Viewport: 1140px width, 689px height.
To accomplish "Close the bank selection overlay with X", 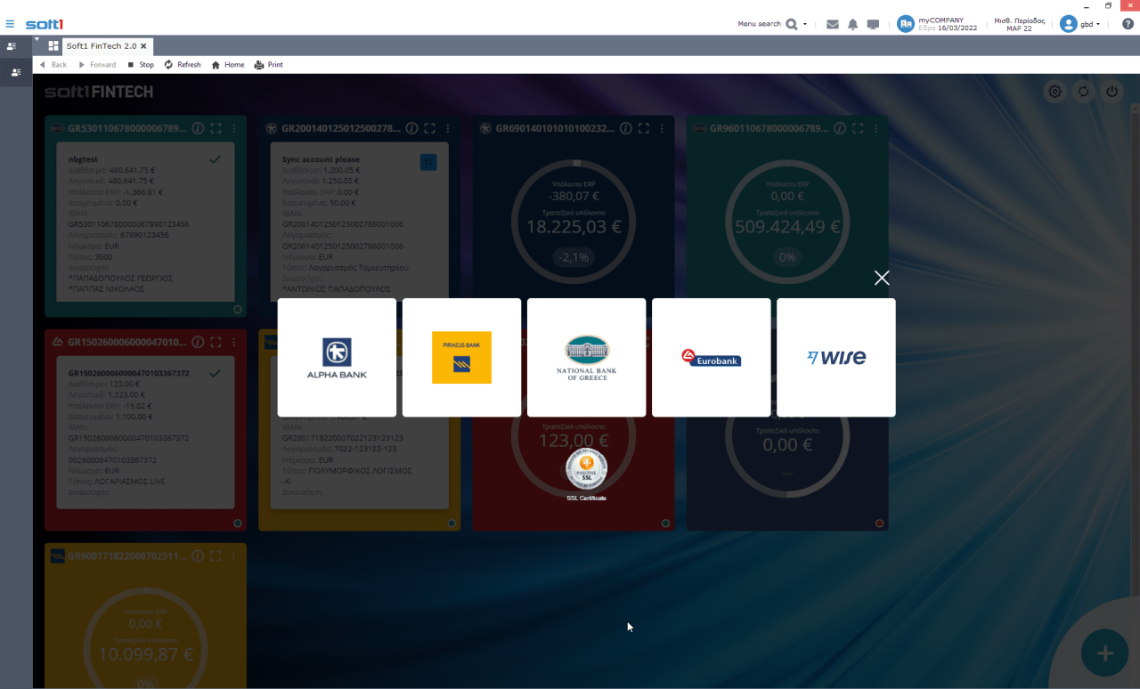I will [882, 278].
